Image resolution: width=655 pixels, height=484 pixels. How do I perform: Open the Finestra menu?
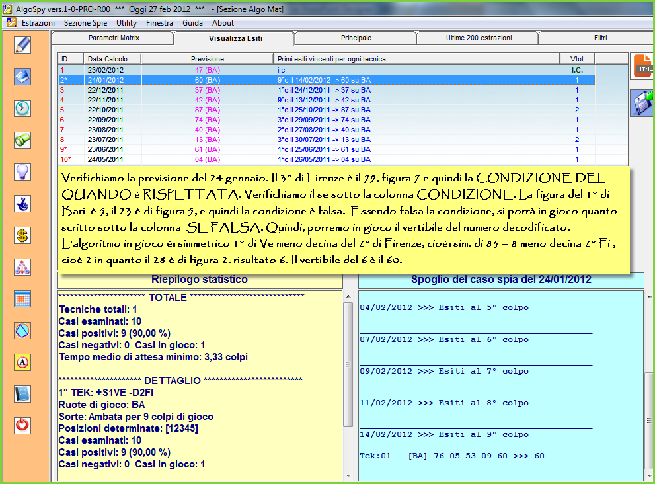pyautogui.click(x=159, y=23)
